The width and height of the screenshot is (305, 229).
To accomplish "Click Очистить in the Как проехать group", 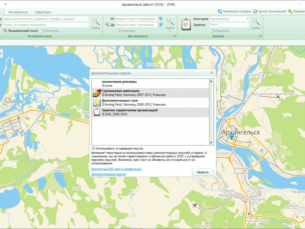I will coord(126,31).
